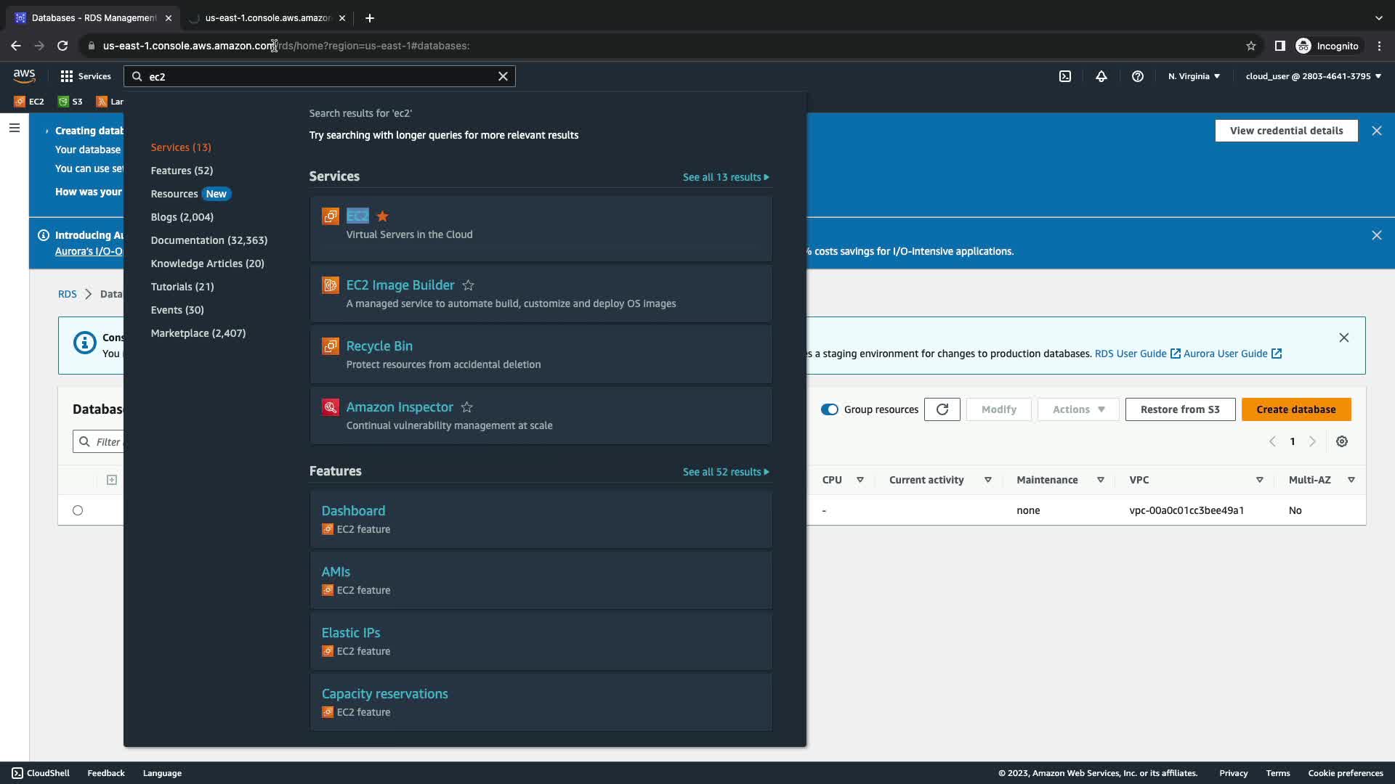Favorite EC2 Image Builder with star
1395x784 pixels.
click(469, 285)
